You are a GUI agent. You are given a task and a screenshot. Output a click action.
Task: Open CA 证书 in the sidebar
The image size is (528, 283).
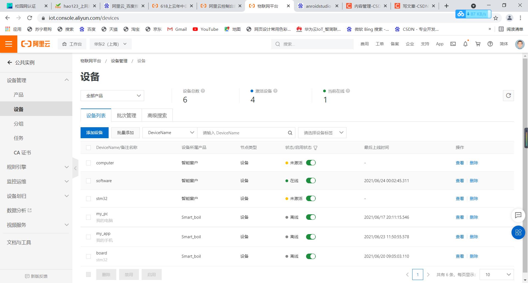(x=22, y=152)
